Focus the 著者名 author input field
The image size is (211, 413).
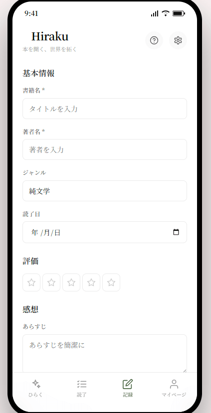tap(105, 149)
